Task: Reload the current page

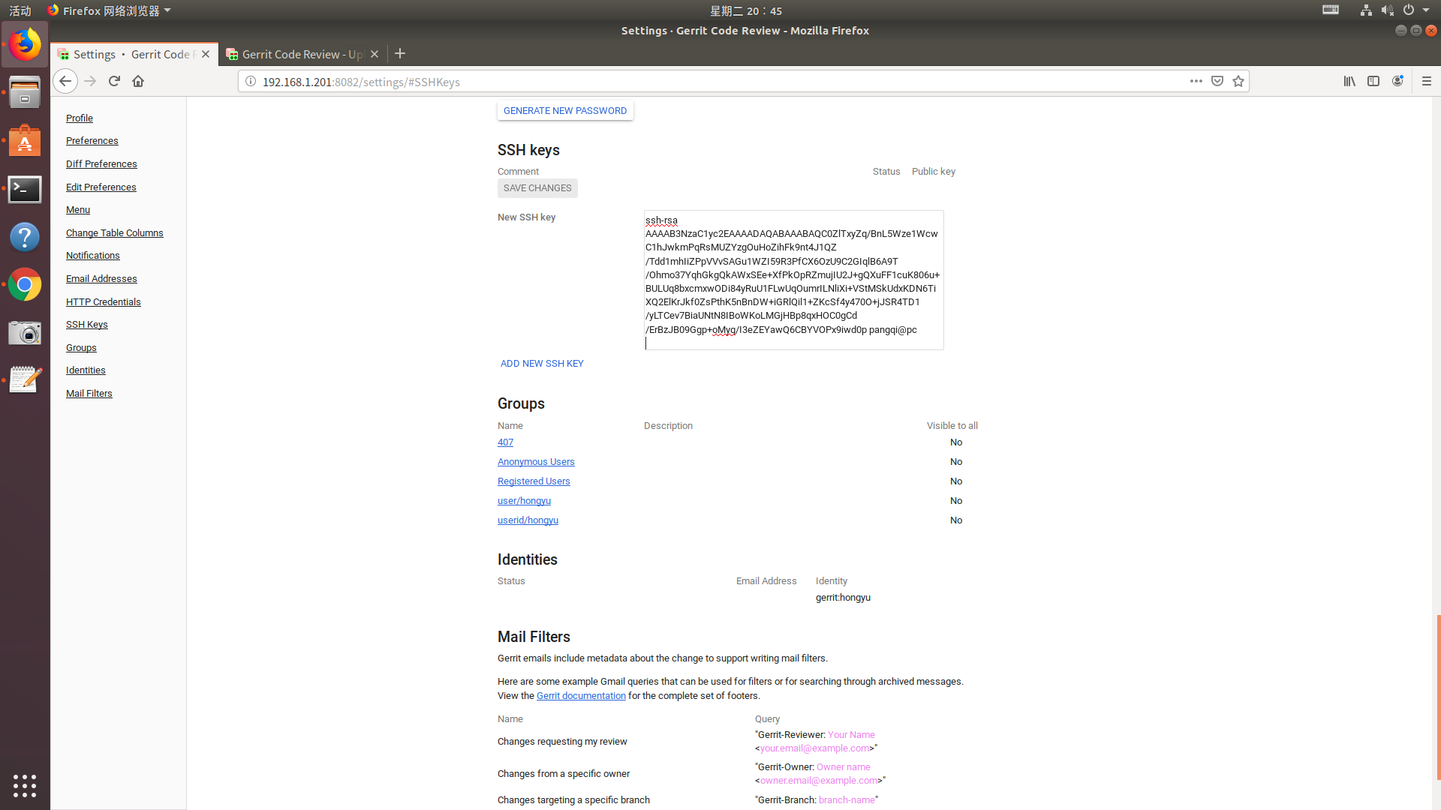Action: pyautogui.click(x=114, y=81)
